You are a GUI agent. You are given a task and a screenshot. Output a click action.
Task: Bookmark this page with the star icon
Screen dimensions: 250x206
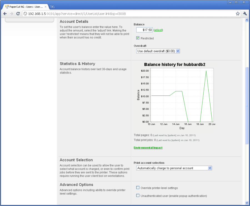238,13
